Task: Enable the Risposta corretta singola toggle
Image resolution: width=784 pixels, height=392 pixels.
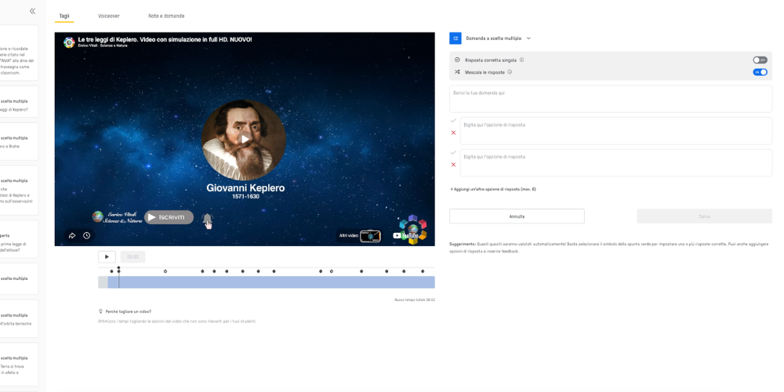Action: pyautogui.click(x=760, y=60)
